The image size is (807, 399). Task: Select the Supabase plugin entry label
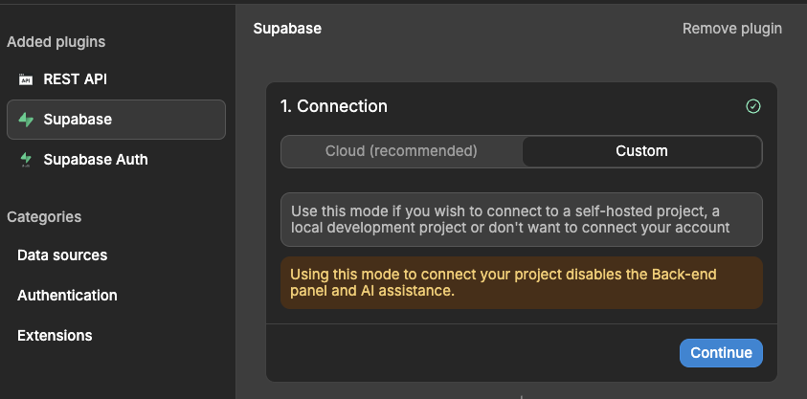pos(78,120)
